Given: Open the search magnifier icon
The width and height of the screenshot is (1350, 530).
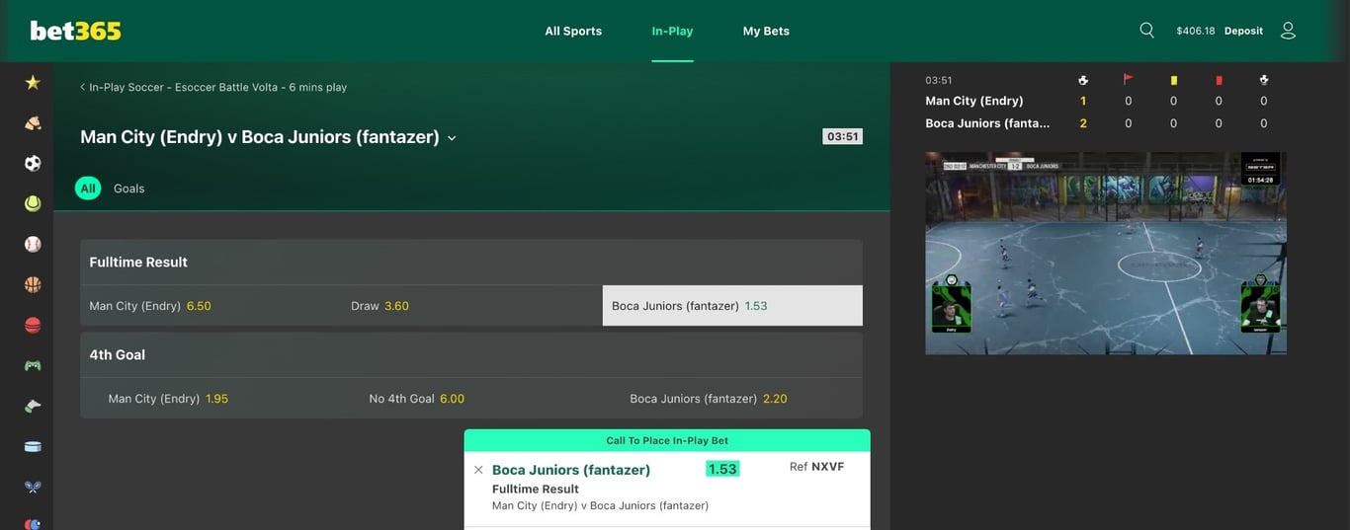Looking at the screenshot, I should click(x=1146, y=31).
